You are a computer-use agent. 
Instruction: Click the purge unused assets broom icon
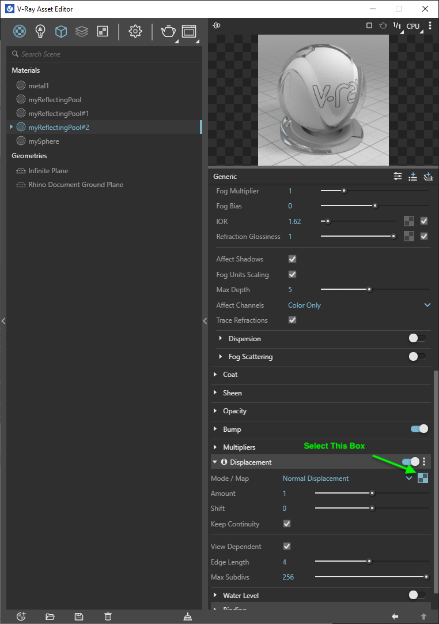pyautogui.click(x=187, y=616)
